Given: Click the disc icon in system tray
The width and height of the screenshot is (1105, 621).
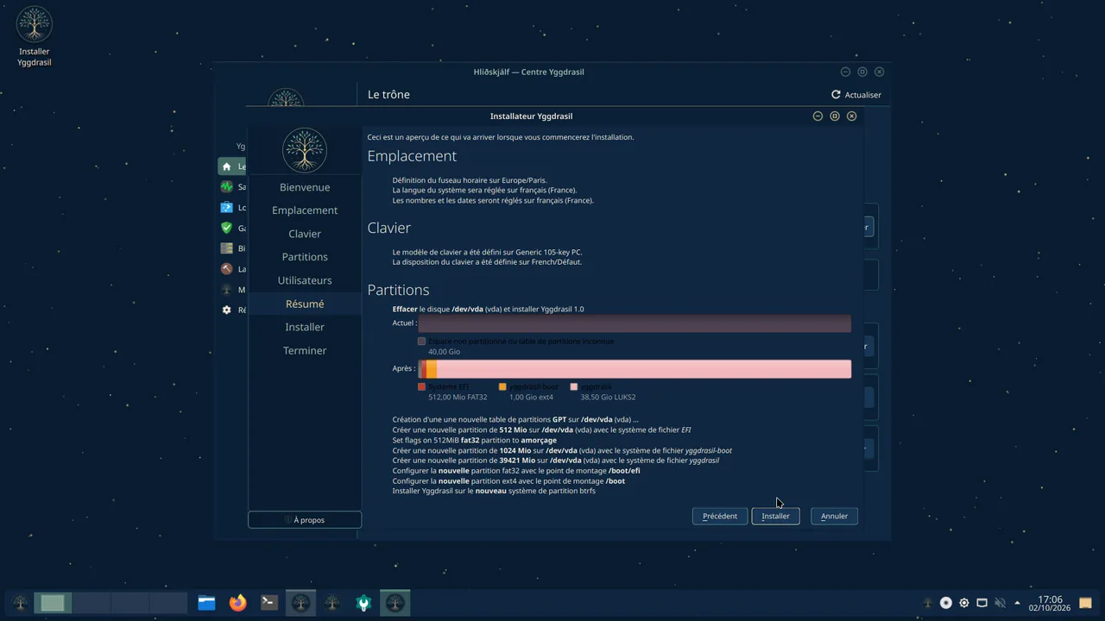Looking at the screenshot, I should 946,603.
